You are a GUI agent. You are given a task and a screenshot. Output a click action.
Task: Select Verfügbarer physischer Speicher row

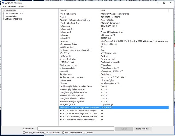tap(114, 92)
